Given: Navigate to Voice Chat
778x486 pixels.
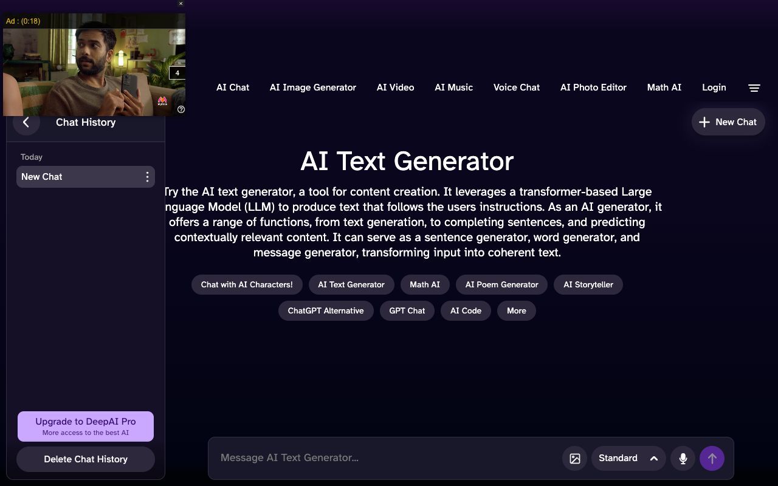Looking at the screenshot, I should [517, 87].
